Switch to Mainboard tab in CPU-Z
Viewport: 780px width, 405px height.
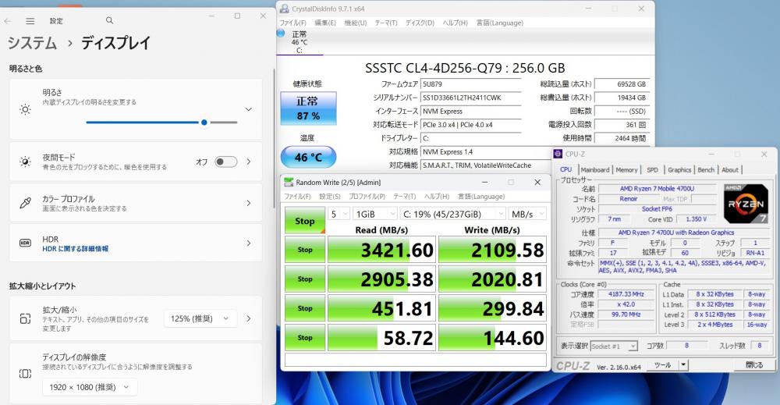[x=595, y=169]
